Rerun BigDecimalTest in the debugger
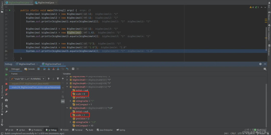This screenshot has height=135, width=271. [6, 69]
